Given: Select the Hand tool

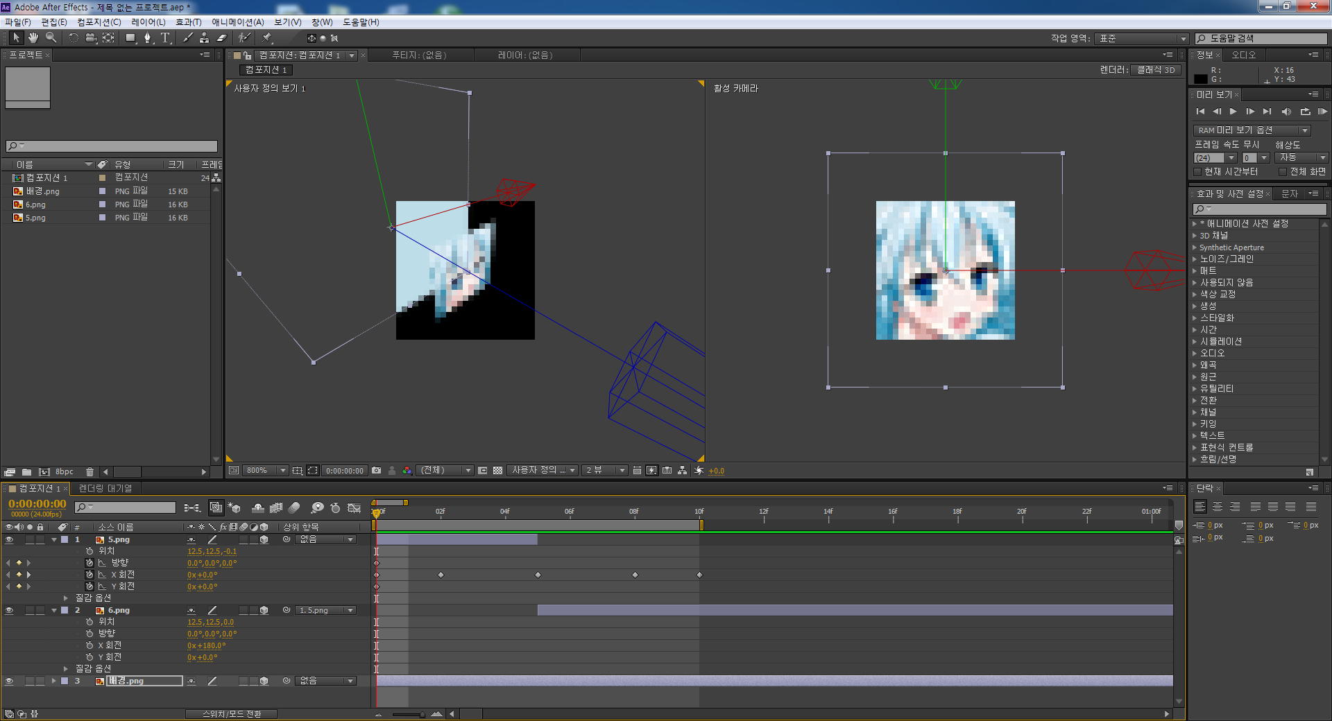Looking at the screenshot, I should coord(33,38).
